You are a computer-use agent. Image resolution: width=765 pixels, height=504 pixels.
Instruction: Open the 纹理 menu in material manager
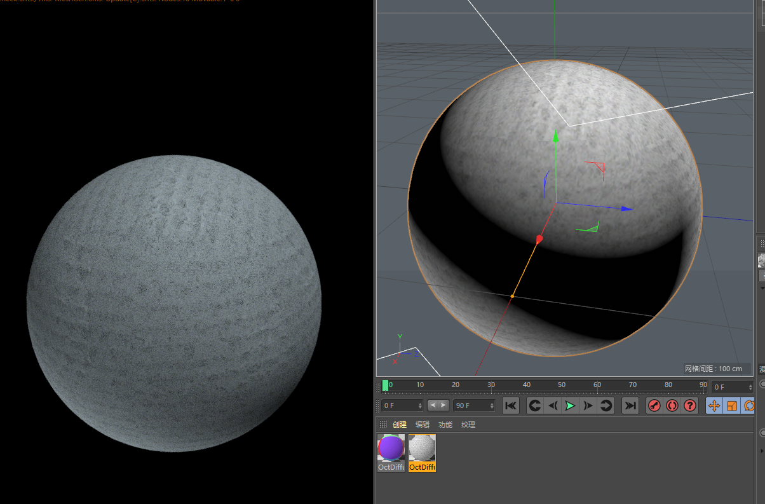468,425
